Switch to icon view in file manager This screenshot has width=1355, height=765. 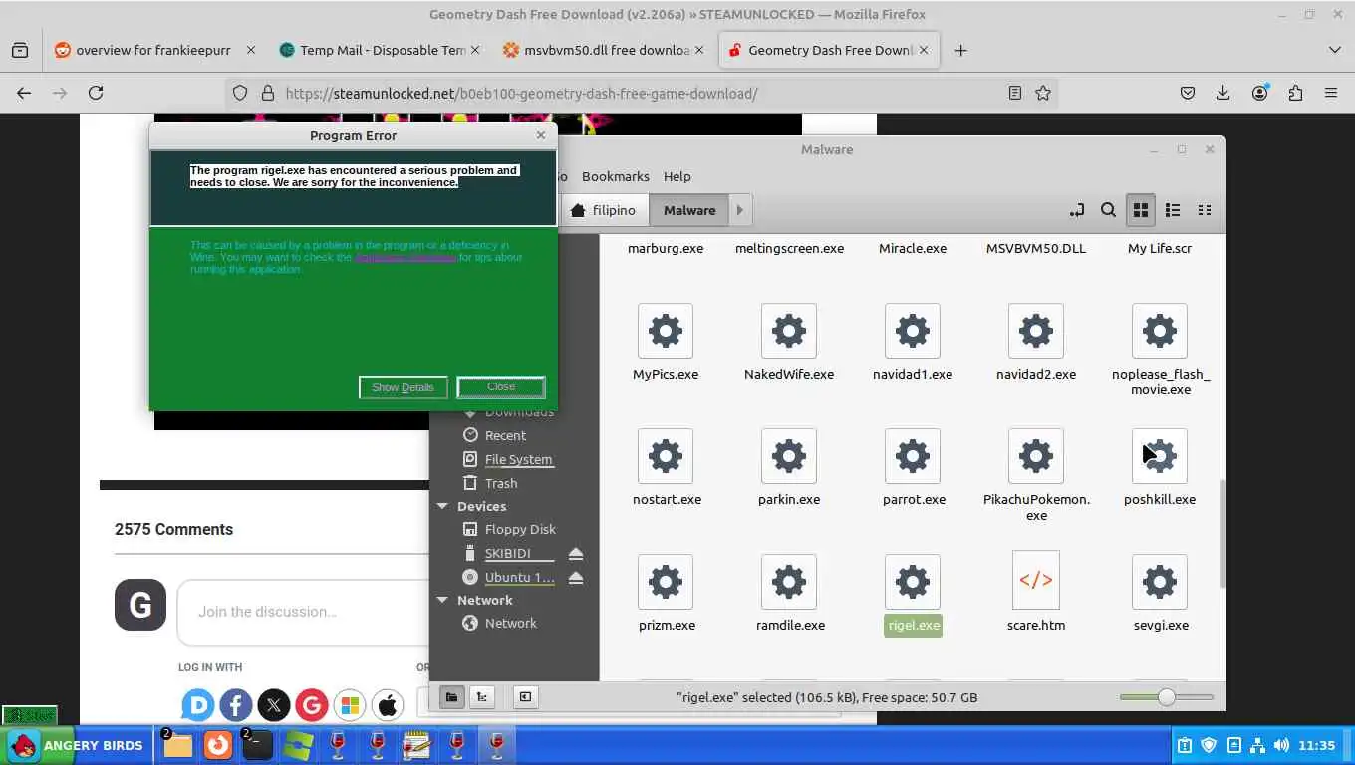click(1141, 210)
